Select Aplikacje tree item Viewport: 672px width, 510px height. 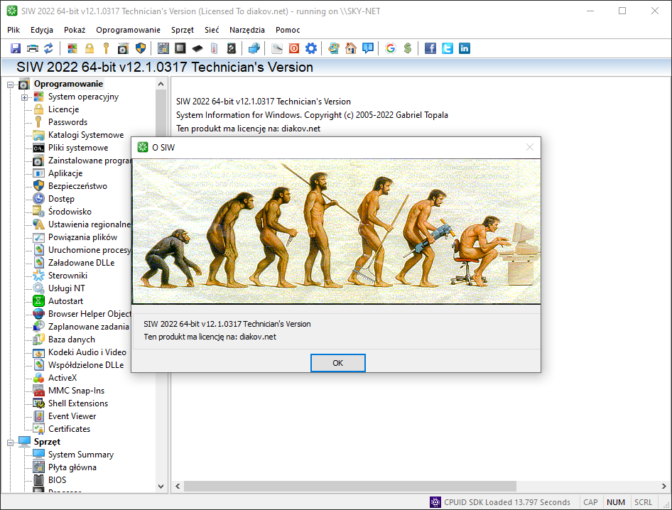tap(65, 173)
